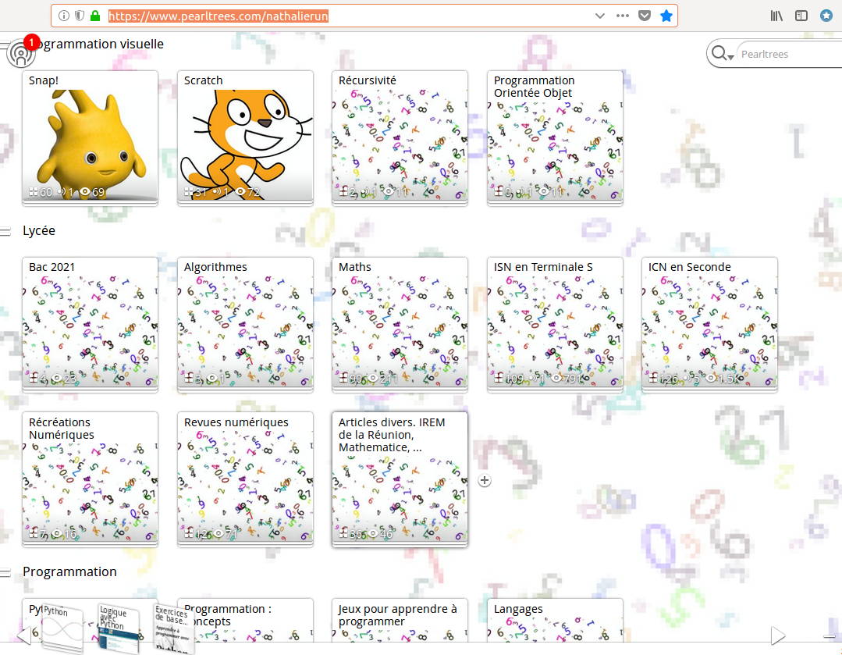Toggle the bookmark star for this page
The width and height of the screenshot is (842, 655).
(x=666, y=16)
